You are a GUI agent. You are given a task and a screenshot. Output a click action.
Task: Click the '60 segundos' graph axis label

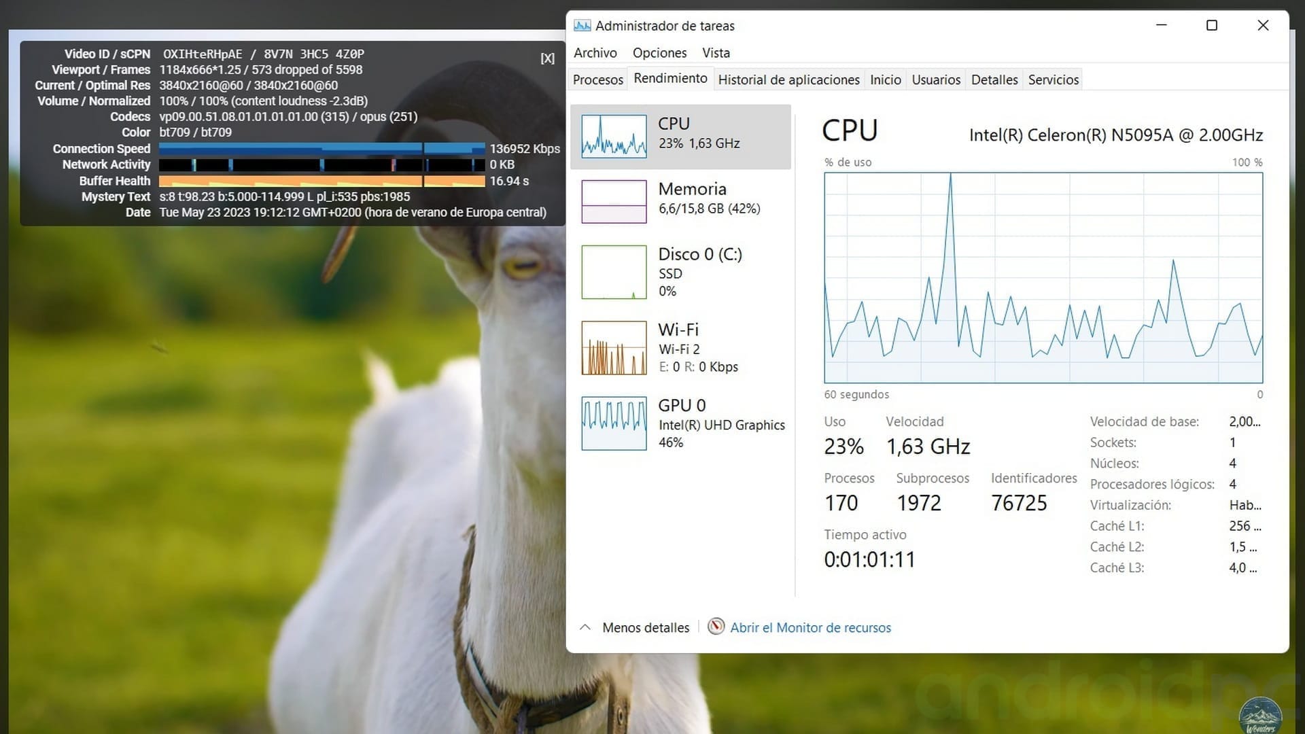[856, 394]
